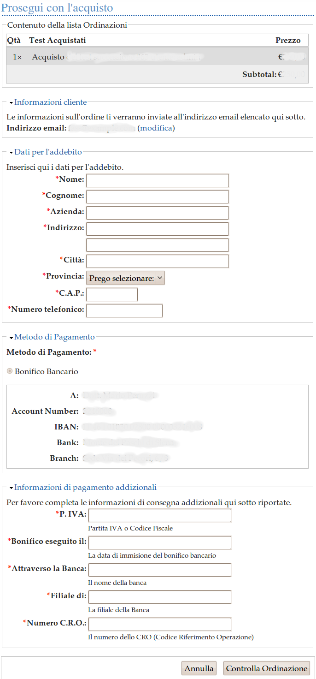This screenshot has height=679, width=316.
Task: Click the Città input box
Action: [158, 261]
